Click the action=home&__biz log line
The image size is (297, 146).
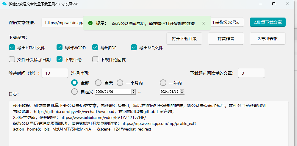pos(82,129)
